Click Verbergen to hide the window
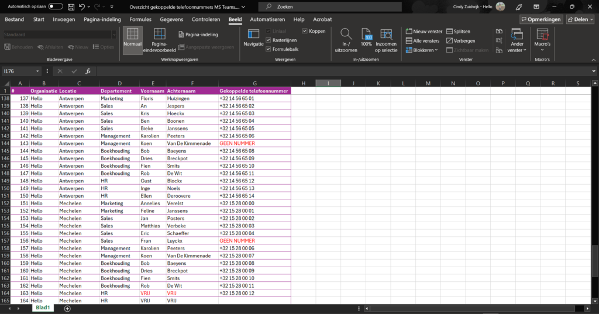599x314 pixels. [461, 40]
